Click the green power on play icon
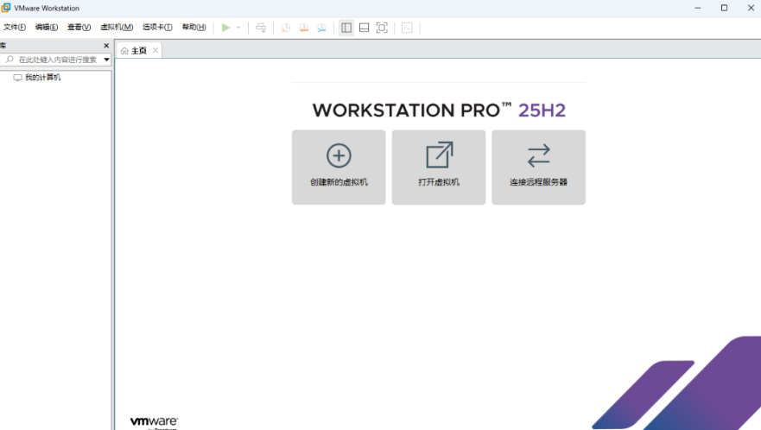 (x=225, y=28)
